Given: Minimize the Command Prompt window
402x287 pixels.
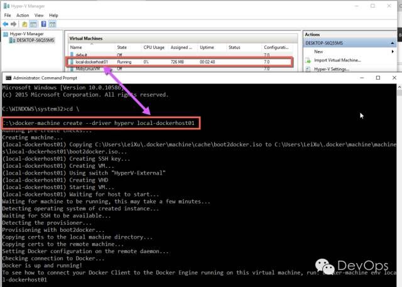Looking at the screenshot, I should pyautogui.click(x=362, y=78).
